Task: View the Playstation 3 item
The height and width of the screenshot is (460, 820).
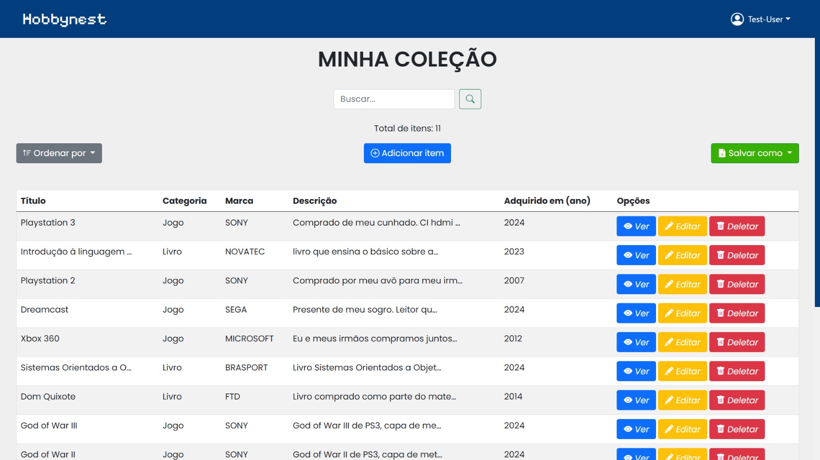Action: [636, 226]
